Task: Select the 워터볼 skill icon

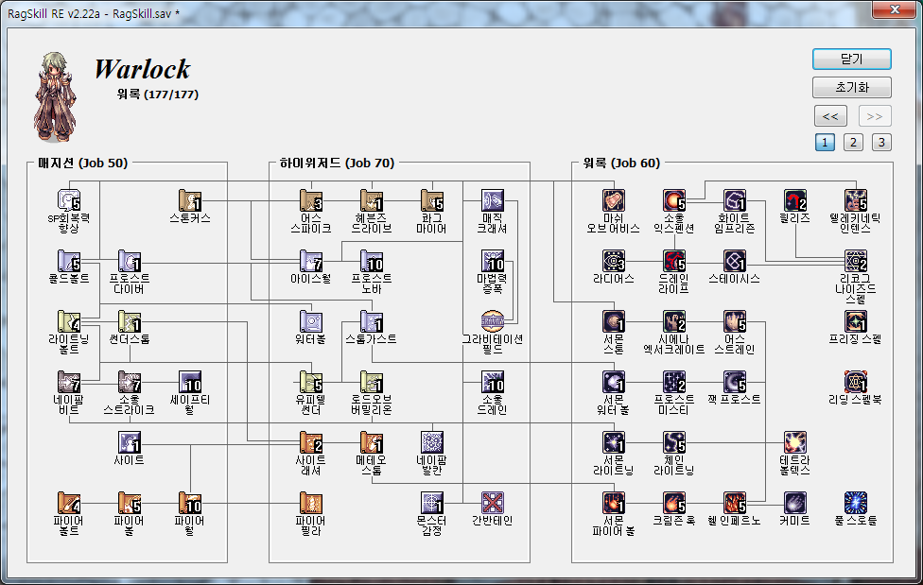Action: pos(311,322)
